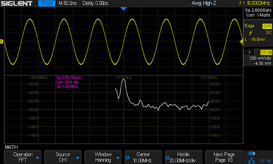Click the channel 1 ground level marker
273x164 pixels.
coord(2,41)
